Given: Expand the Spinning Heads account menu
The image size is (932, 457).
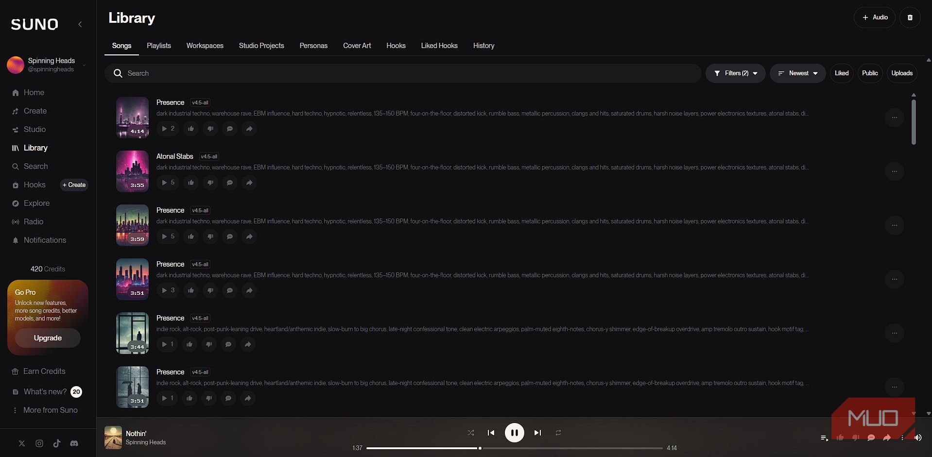Looking at the screenshot, I should coord(47,65).
